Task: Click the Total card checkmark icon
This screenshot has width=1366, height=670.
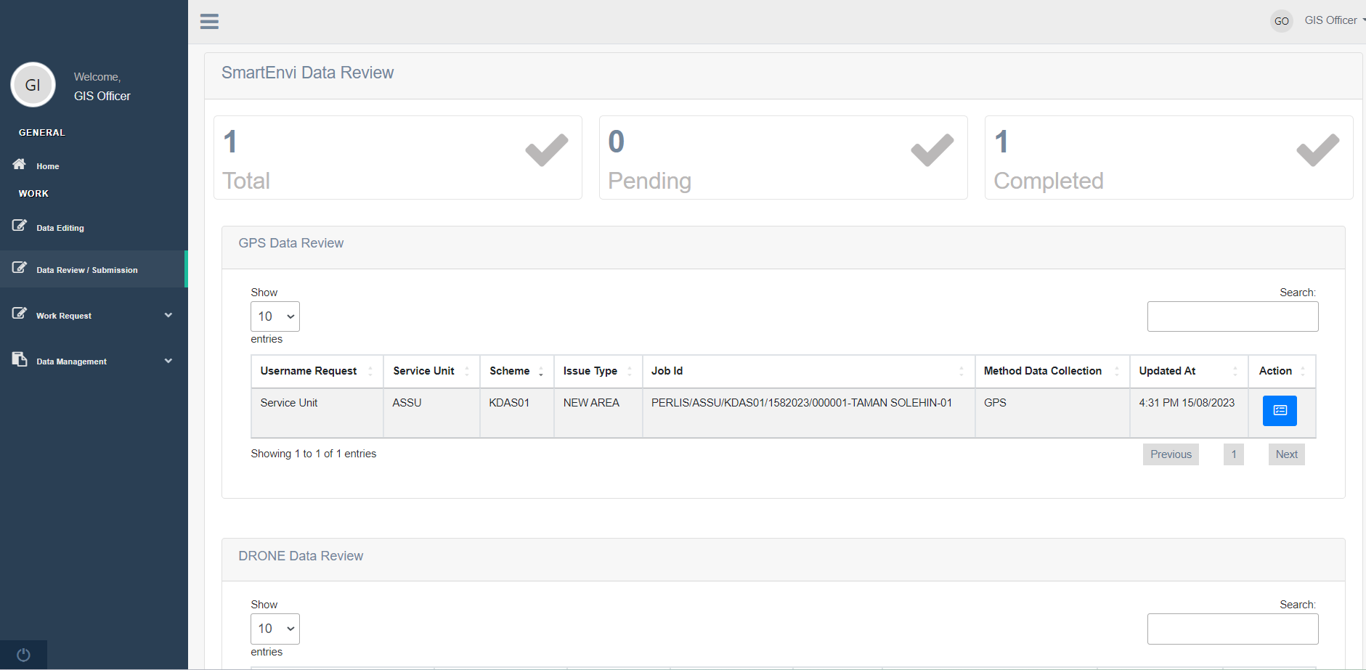Action: tap(546, 150)
